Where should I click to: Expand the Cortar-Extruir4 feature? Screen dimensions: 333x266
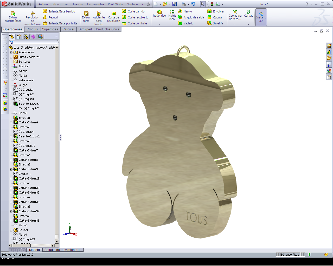point(11,123)
